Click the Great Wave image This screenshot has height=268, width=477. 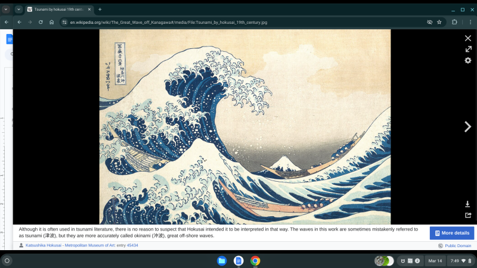coord(245,127)
